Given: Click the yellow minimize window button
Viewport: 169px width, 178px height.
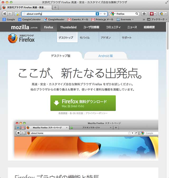Looking at the screenshot, I should 7,2.
